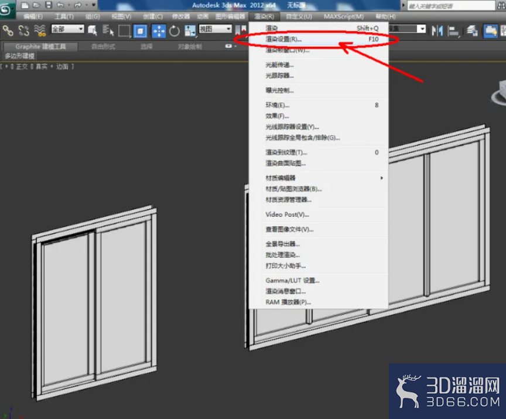Image resolution: width=506 pixels, height=419 pixels.
Task: Click the keyword search input field
Action: [451, 5]
